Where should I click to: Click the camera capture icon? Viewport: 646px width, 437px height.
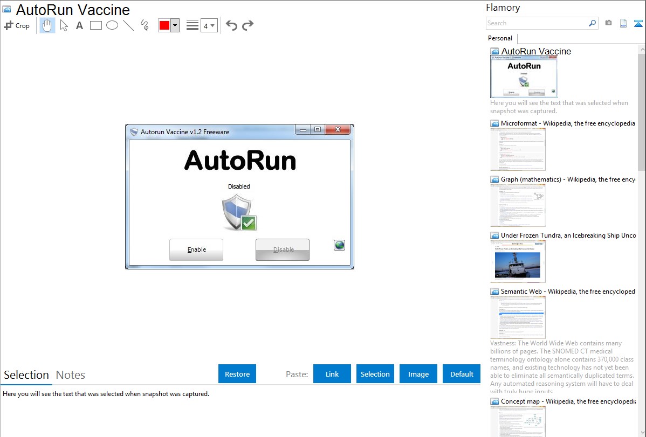pos(608,23)
